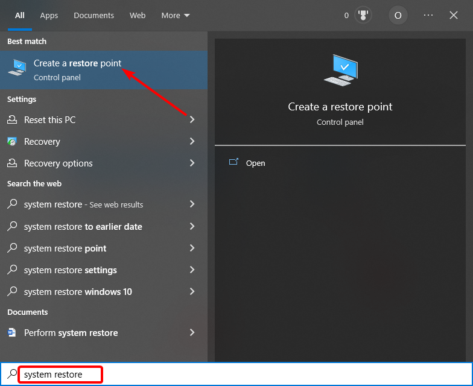Screen dimensions: 473x386
Task: Open 'Create a restore point' best match result
Action: click(x=104, y=70)
